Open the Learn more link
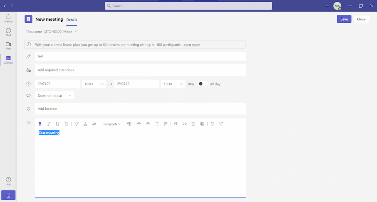The height and width of the screenshot is (202, 377). [191, 45]
